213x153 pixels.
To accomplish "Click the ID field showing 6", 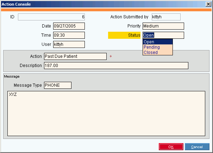I will 51,17.
